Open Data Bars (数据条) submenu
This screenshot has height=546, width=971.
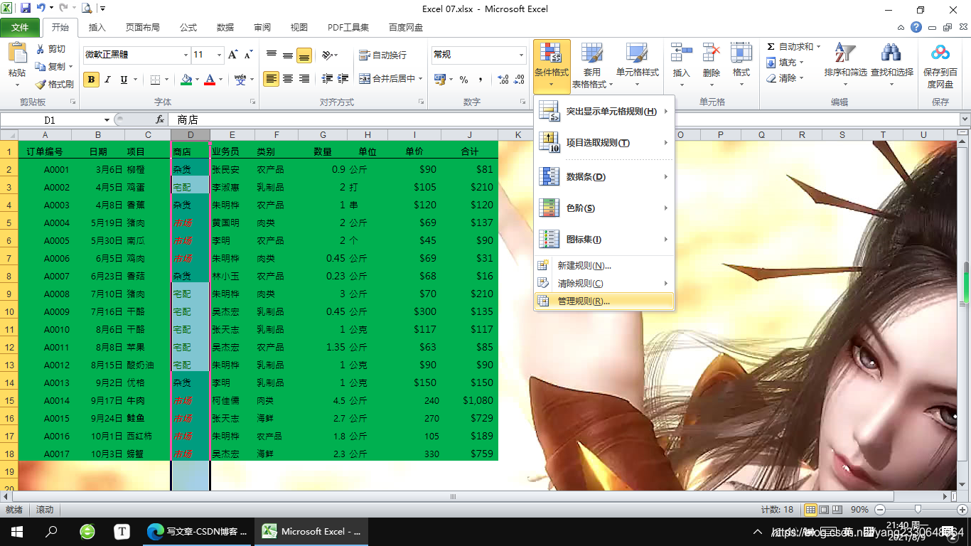click(x=603, y=177)
